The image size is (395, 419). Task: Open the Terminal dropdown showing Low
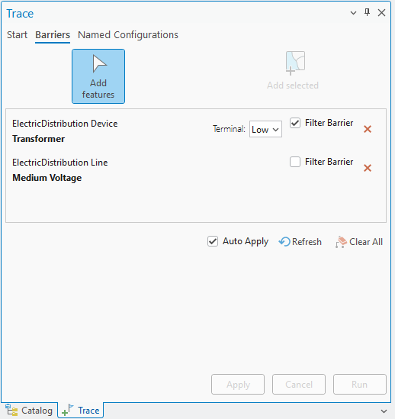(265, 129)
